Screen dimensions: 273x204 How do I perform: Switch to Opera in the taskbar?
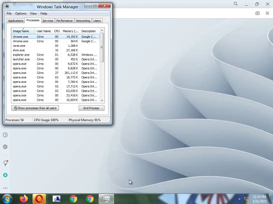(x=39, y=199)
